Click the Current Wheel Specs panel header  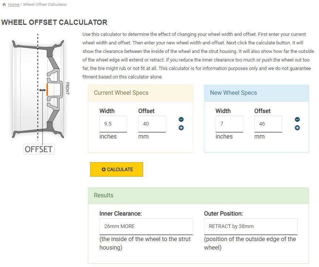140,93
